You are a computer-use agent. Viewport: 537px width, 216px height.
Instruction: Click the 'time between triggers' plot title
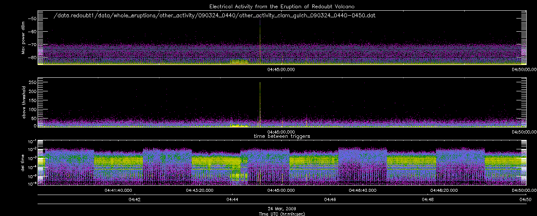click(x=282, y=136)
